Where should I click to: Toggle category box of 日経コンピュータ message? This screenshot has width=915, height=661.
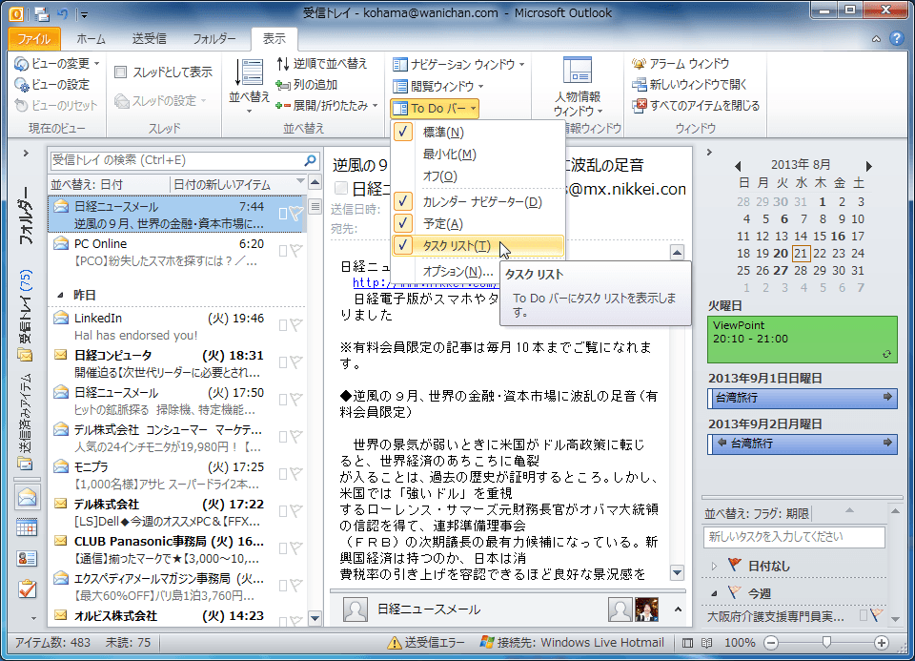coord(283,362)
